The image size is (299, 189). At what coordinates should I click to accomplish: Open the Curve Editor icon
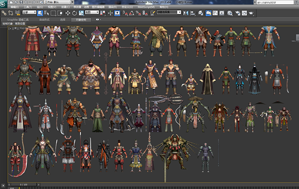click(x=215, y=13)
